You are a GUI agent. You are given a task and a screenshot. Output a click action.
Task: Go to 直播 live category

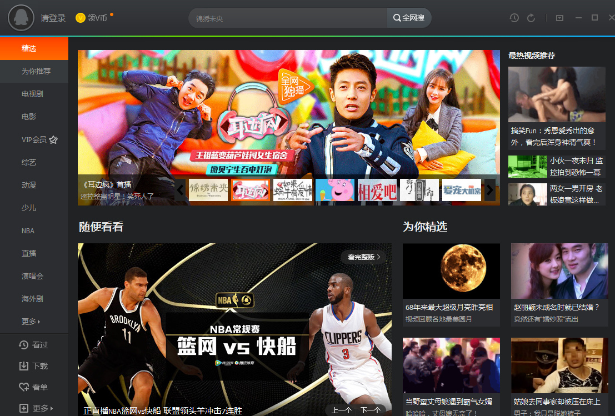tap(34, 253)
